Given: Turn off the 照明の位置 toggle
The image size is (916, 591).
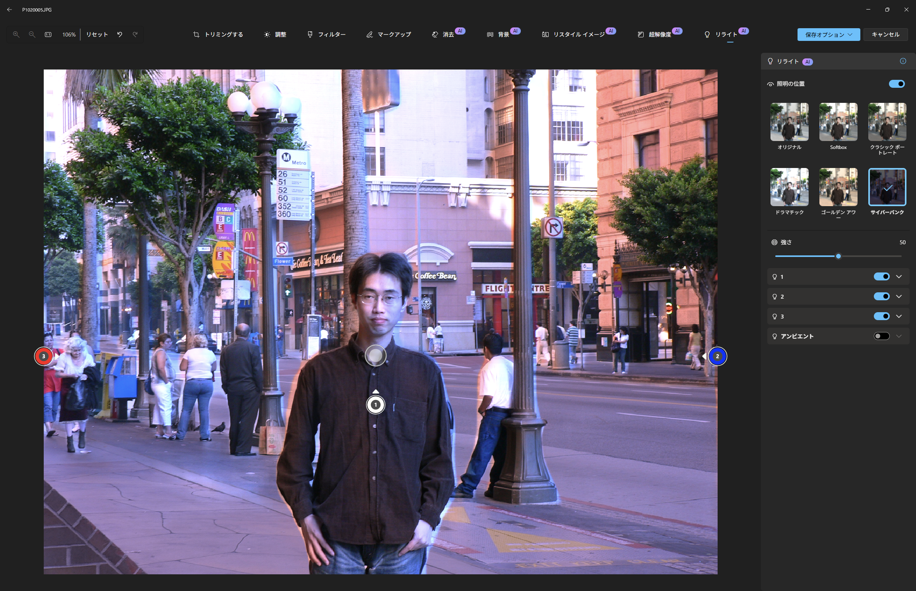Looking at the screenshot, I should click(x=897, y=84).
